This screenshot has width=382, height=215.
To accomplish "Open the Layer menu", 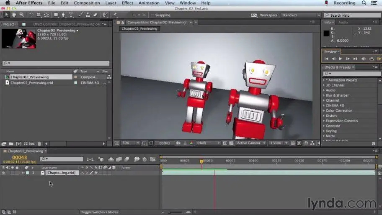I will click(111, 3).
